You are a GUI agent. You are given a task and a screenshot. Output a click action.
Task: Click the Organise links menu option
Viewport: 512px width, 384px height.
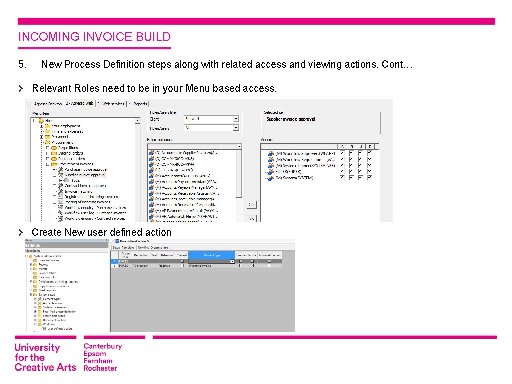click(159, 247)
